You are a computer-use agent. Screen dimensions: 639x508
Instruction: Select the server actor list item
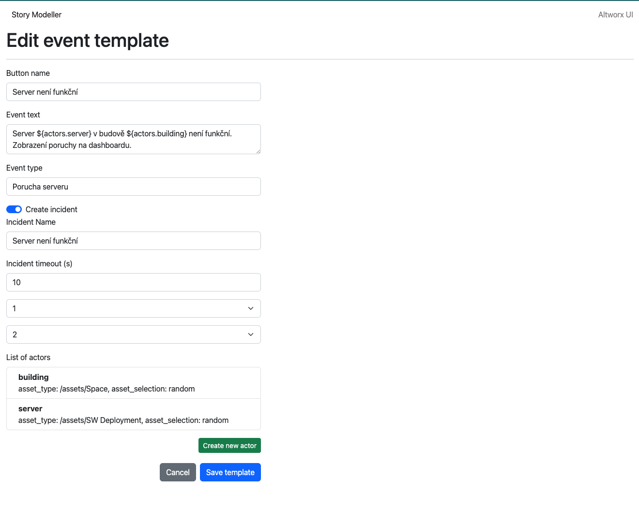click(133, 414)
